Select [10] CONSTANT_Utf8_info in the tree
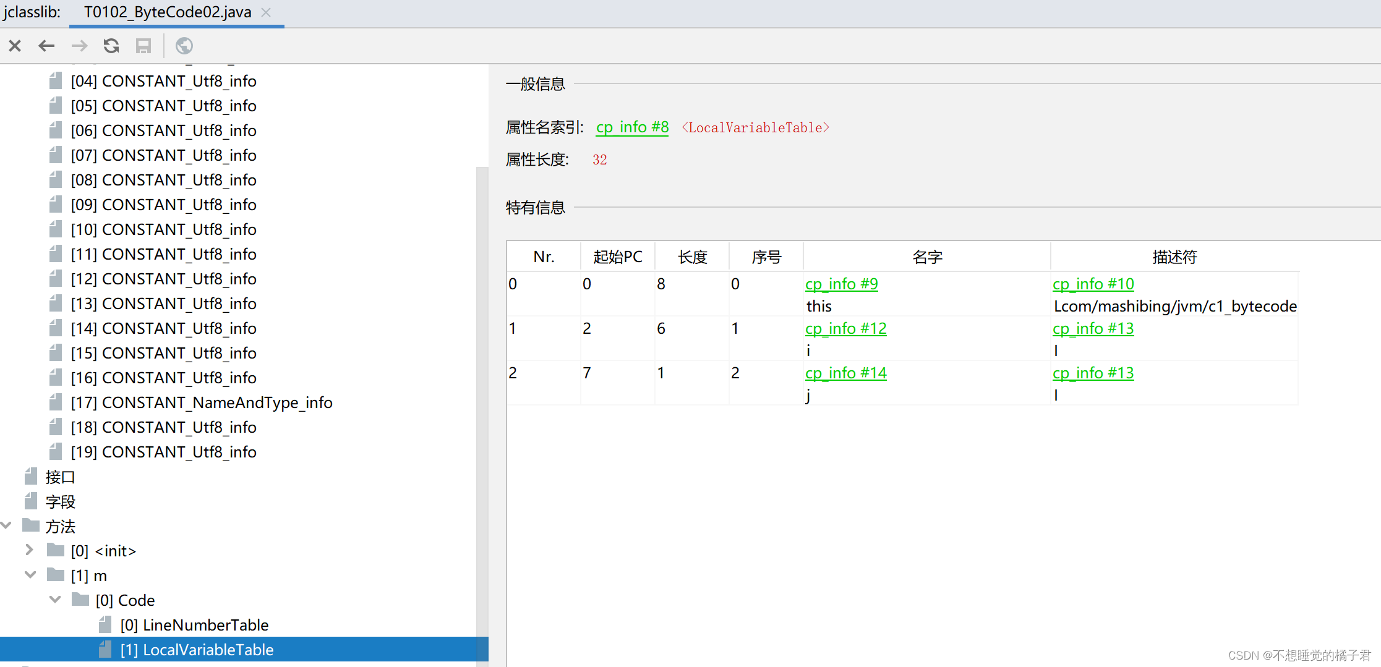Screen dimensions: 1381x667 163,229
